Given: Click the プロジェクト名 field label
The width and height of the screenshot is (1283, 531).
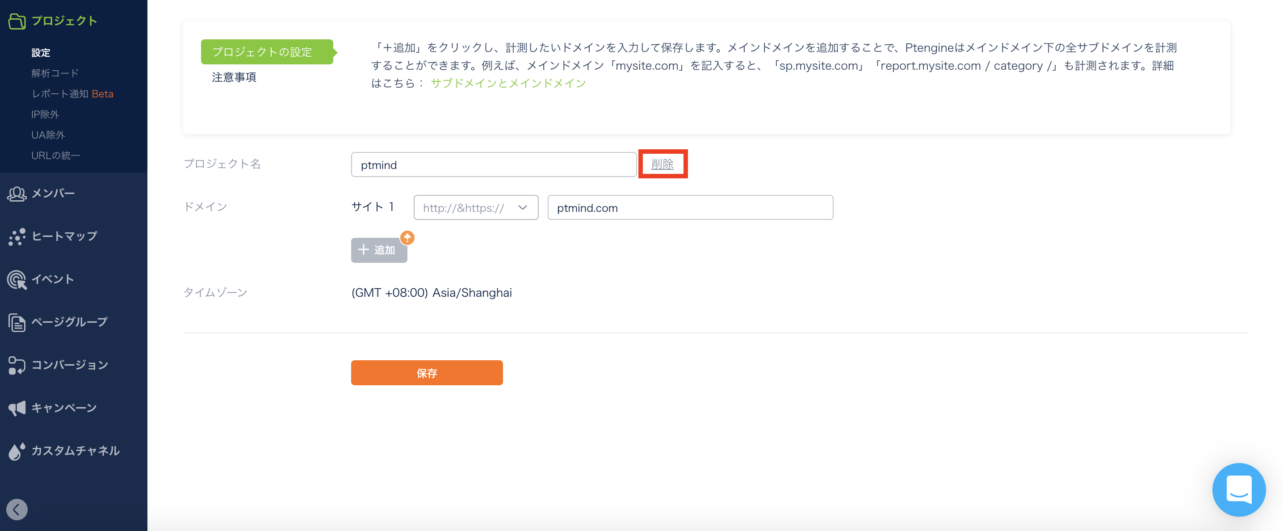Looking at the screenshot, I should coord(222,164).
